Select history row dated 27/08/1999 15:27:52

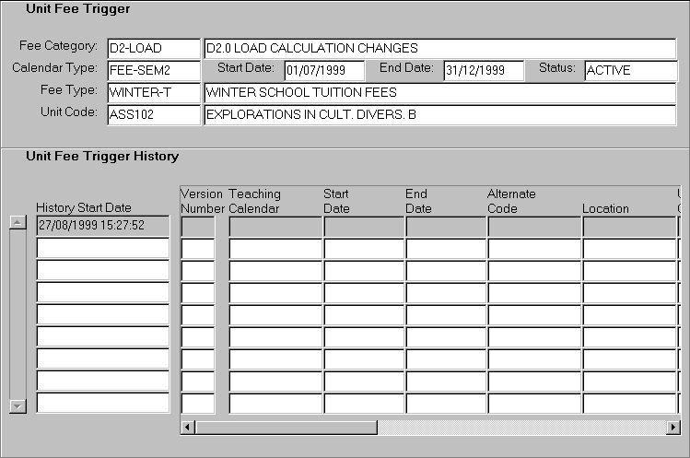tap(102, 225)
